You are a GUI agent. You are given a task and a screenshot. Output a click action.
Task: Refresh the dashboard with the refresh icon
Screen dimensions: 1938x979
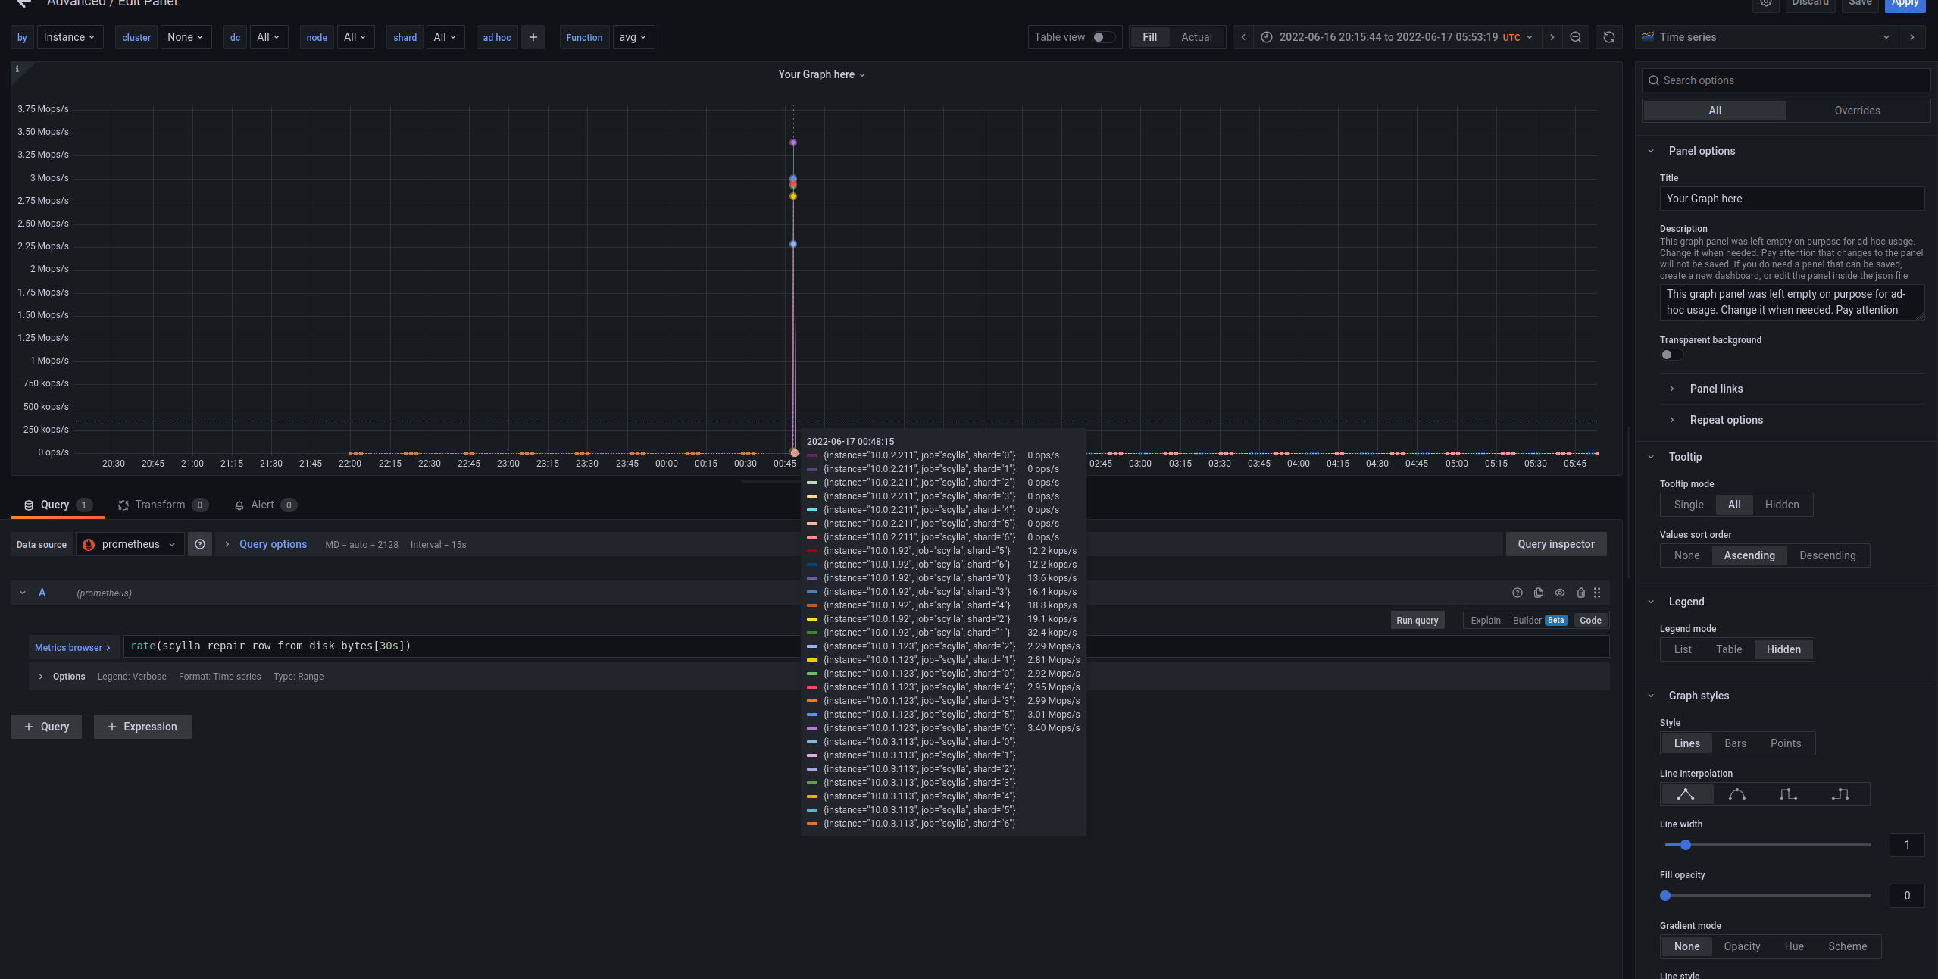click(x=1608, y=36)
